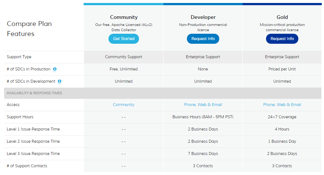Click the Availability & Response Times section header
324x175 pixels.
point(34,93)
